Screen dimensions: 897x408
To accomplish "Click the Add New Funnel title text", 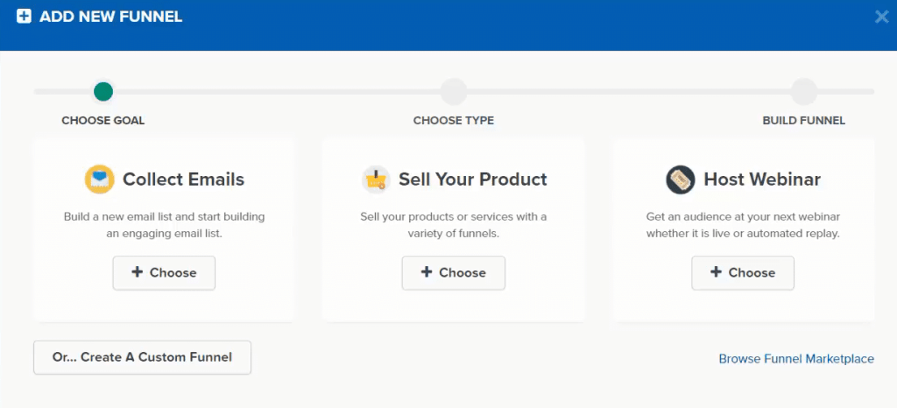I will (x=111, y=17).
